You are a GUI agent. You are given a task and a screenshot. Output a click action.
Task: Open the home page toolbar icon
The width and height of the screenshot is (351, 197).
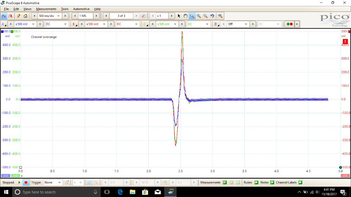click(25, 16)
